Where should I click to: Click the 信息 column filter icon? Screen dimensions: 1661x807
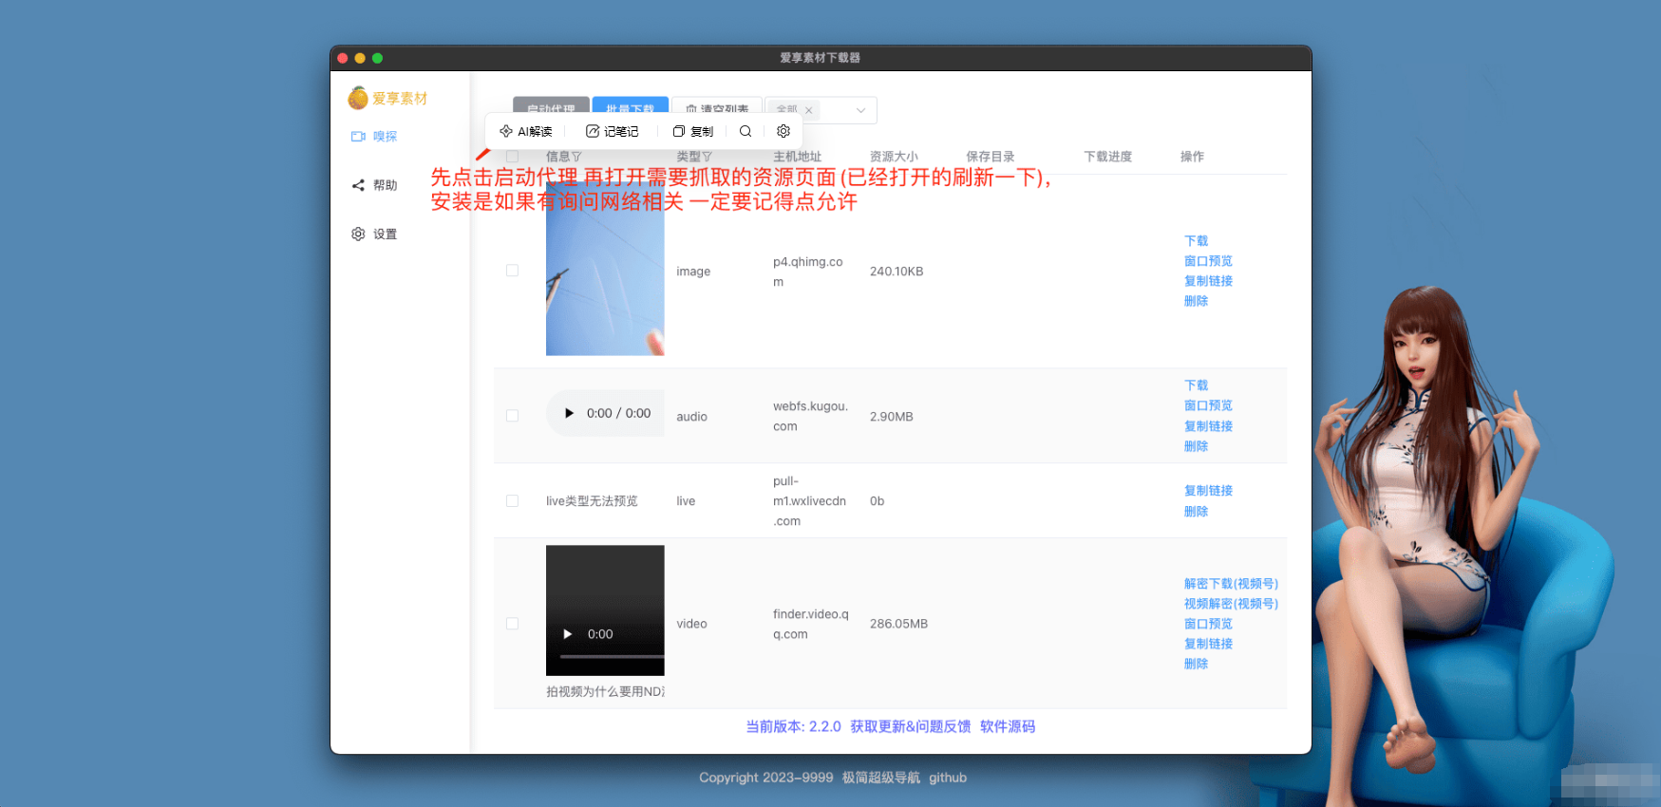click(x=576, y=157)
